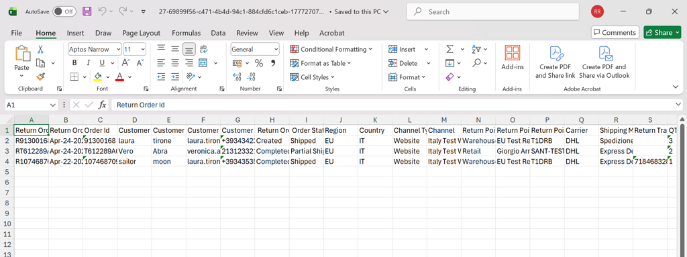Open font size dropdown
The height and width of the screenshot is (257, 687).
pos(143,50)
